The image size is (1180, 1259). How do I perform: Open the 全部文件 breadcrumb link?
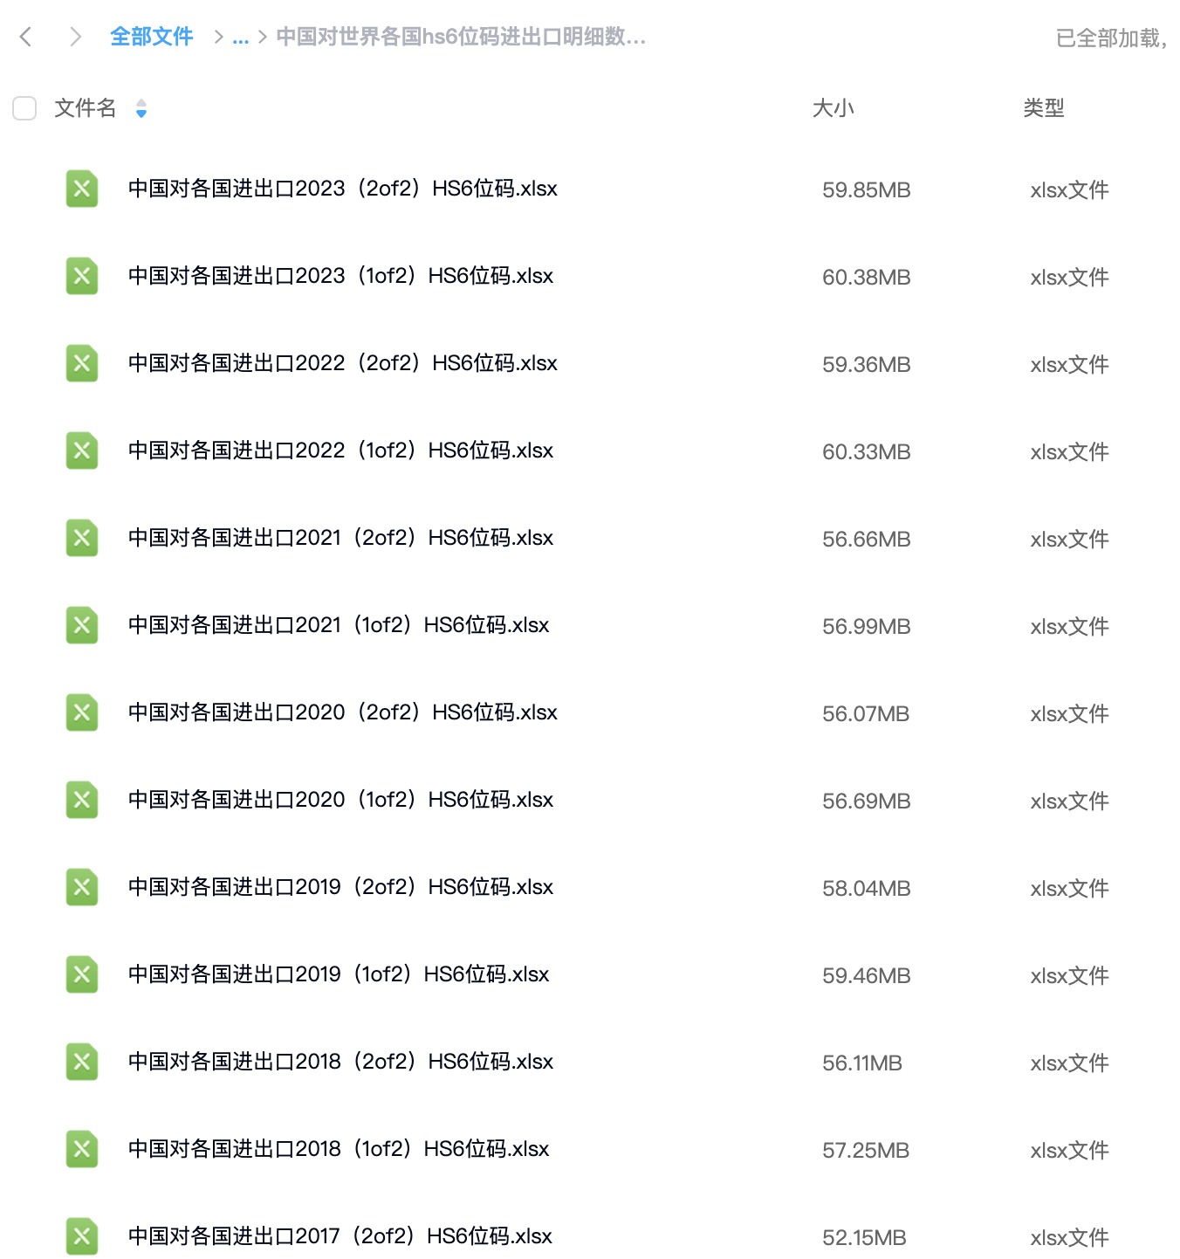pos(151,37)
